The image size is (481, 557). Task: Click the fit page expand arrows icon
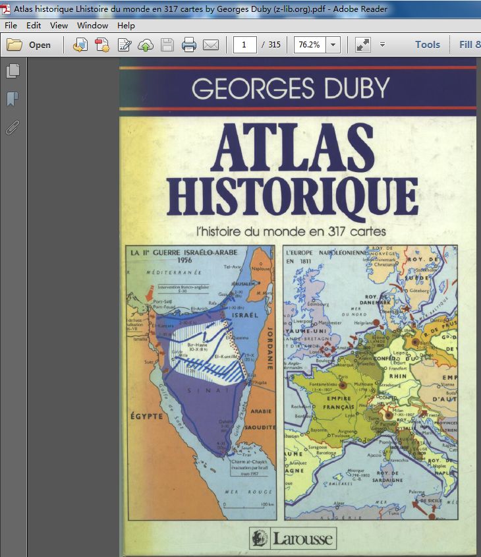tap(363, 45)
